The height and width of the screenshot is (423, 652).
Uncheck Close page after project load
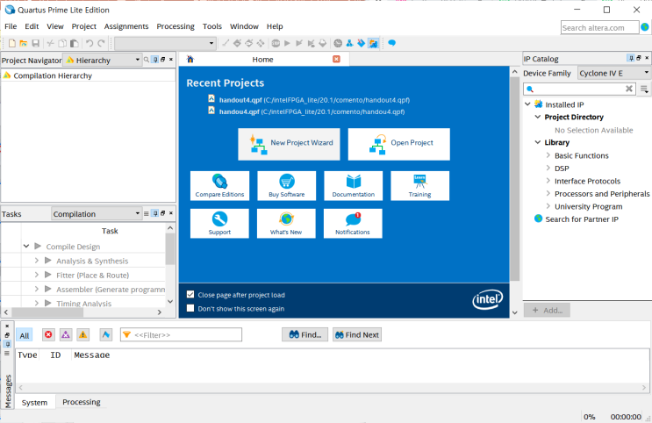click(x=190, y=295)
